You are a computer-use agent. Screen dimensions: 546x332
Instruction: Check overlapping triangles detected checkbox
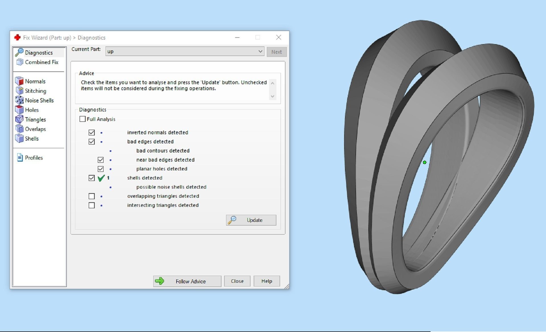[x=92, y=196]
